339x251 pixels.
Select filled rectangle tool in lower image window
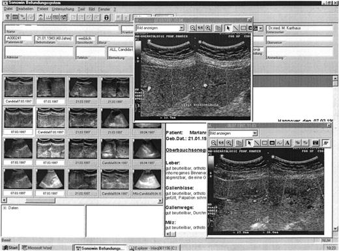tap(272, 143)
